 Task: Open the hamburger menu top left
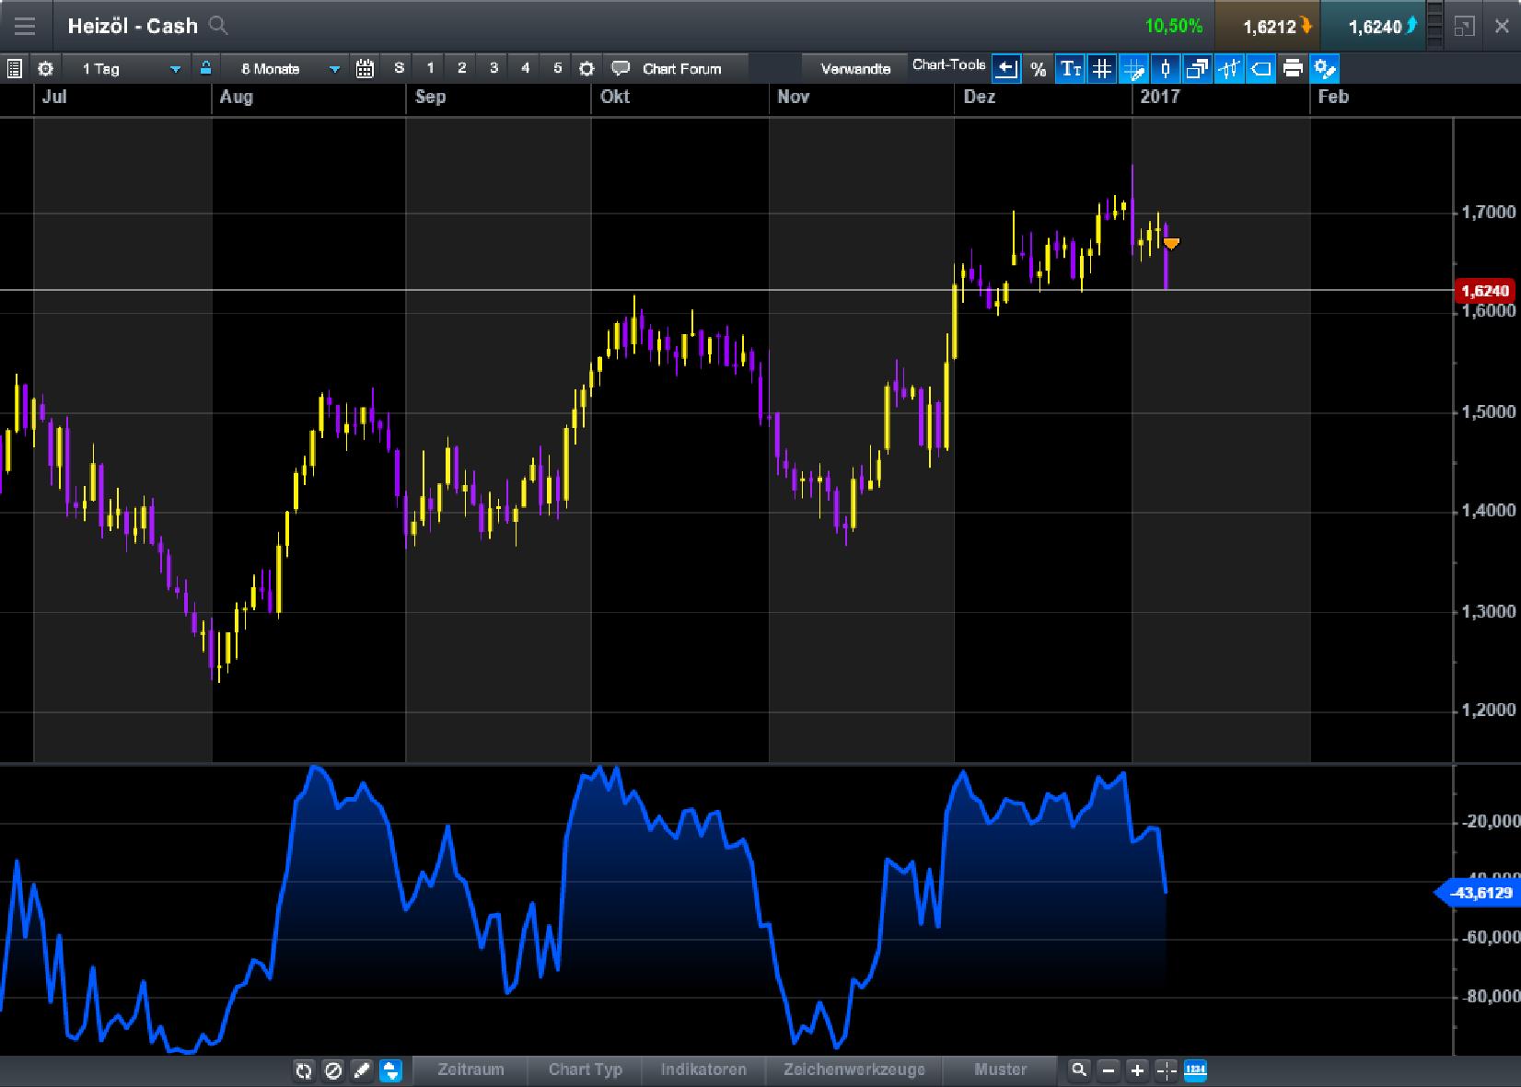(x=25, y=25)
